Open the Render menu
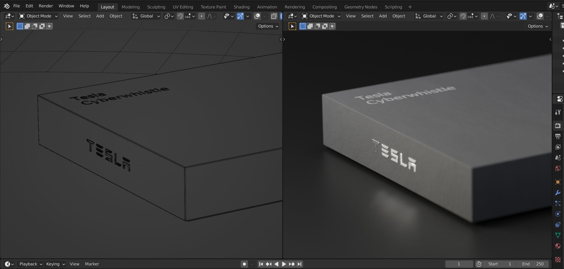Viewport: 564px width, 269px height. (46, 6)
